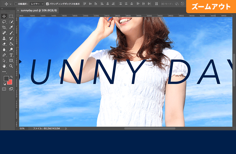Activate the Pen tool
Screen dimensions: 236x154
pyautogui.click(x=4, y=55)
